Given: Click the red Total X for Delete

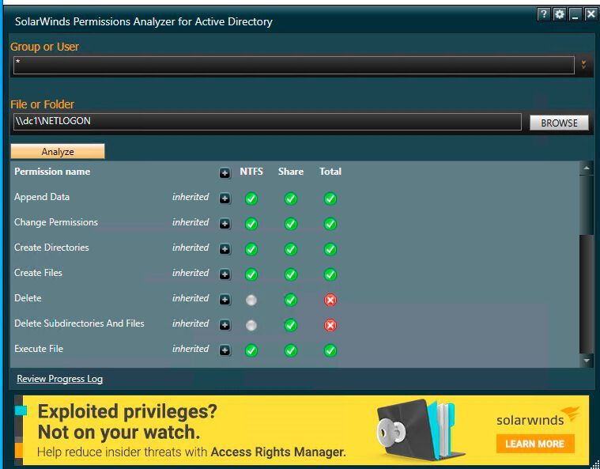Looking at the screenshot, I should [x=330, y=300].
